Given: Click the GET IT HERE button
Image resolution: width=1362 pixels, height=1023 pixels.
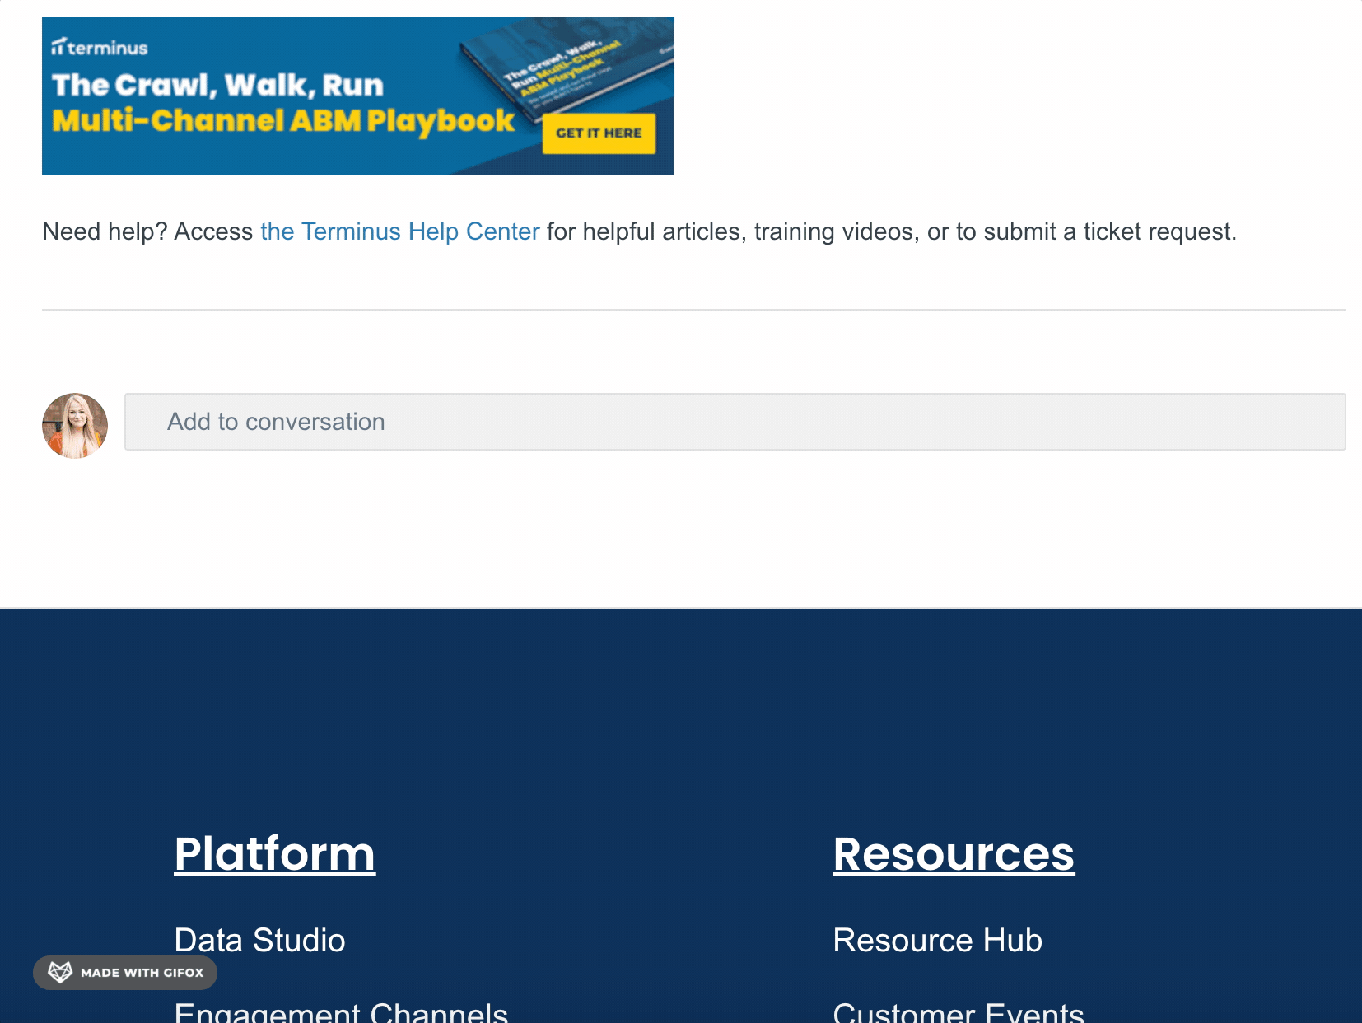Looking at the screenshot, I should coord(599,133).
